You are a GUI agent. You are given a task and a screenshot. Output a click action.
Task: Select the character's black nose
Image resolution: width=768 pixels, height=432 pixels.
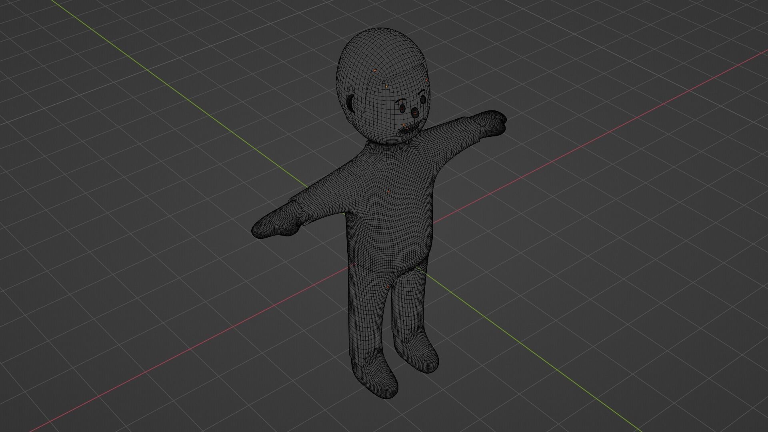point(415,112)
